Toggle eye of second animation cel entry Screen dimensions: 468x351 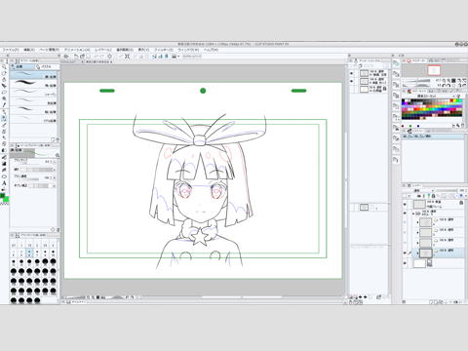pos(351,81)
